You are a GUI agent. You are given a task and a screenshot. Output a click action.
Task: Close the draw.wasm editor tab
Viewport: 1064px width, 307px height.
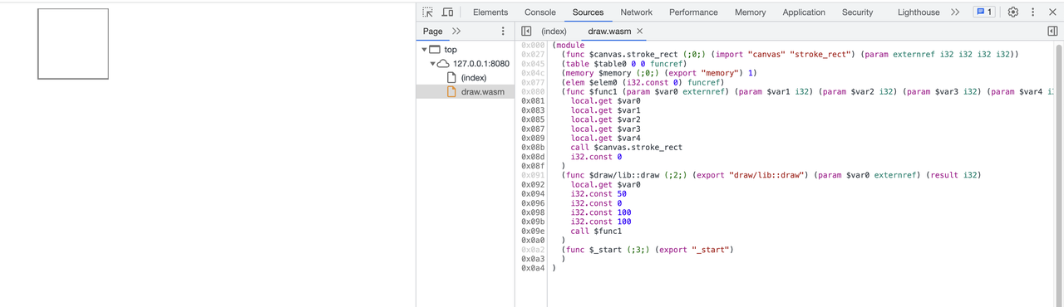[640, 32]
